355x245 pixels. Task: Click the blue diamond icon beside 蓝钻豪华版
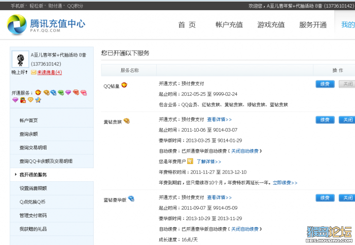(131, 198)
